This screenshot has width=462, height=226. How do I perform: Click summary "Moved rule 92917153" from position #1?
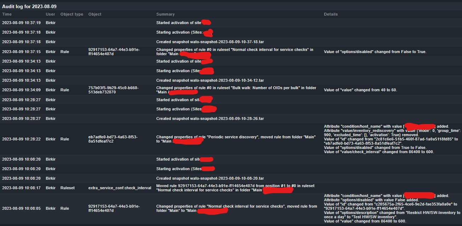[x=235, y=186]
